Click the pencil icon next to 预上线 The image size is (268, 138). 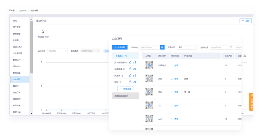pos(130,75)
